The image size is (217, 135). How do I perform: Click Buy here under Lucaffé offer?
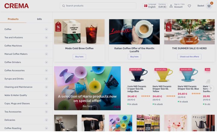click(x=134, y=57)
